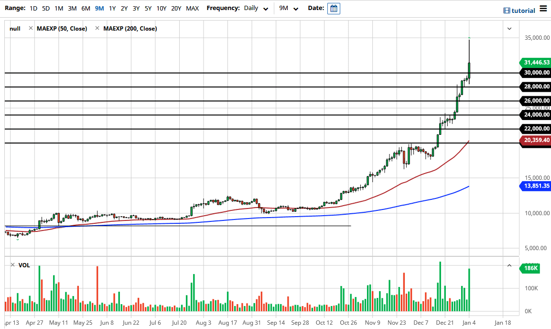Open the tutorial link

(522, 10)
